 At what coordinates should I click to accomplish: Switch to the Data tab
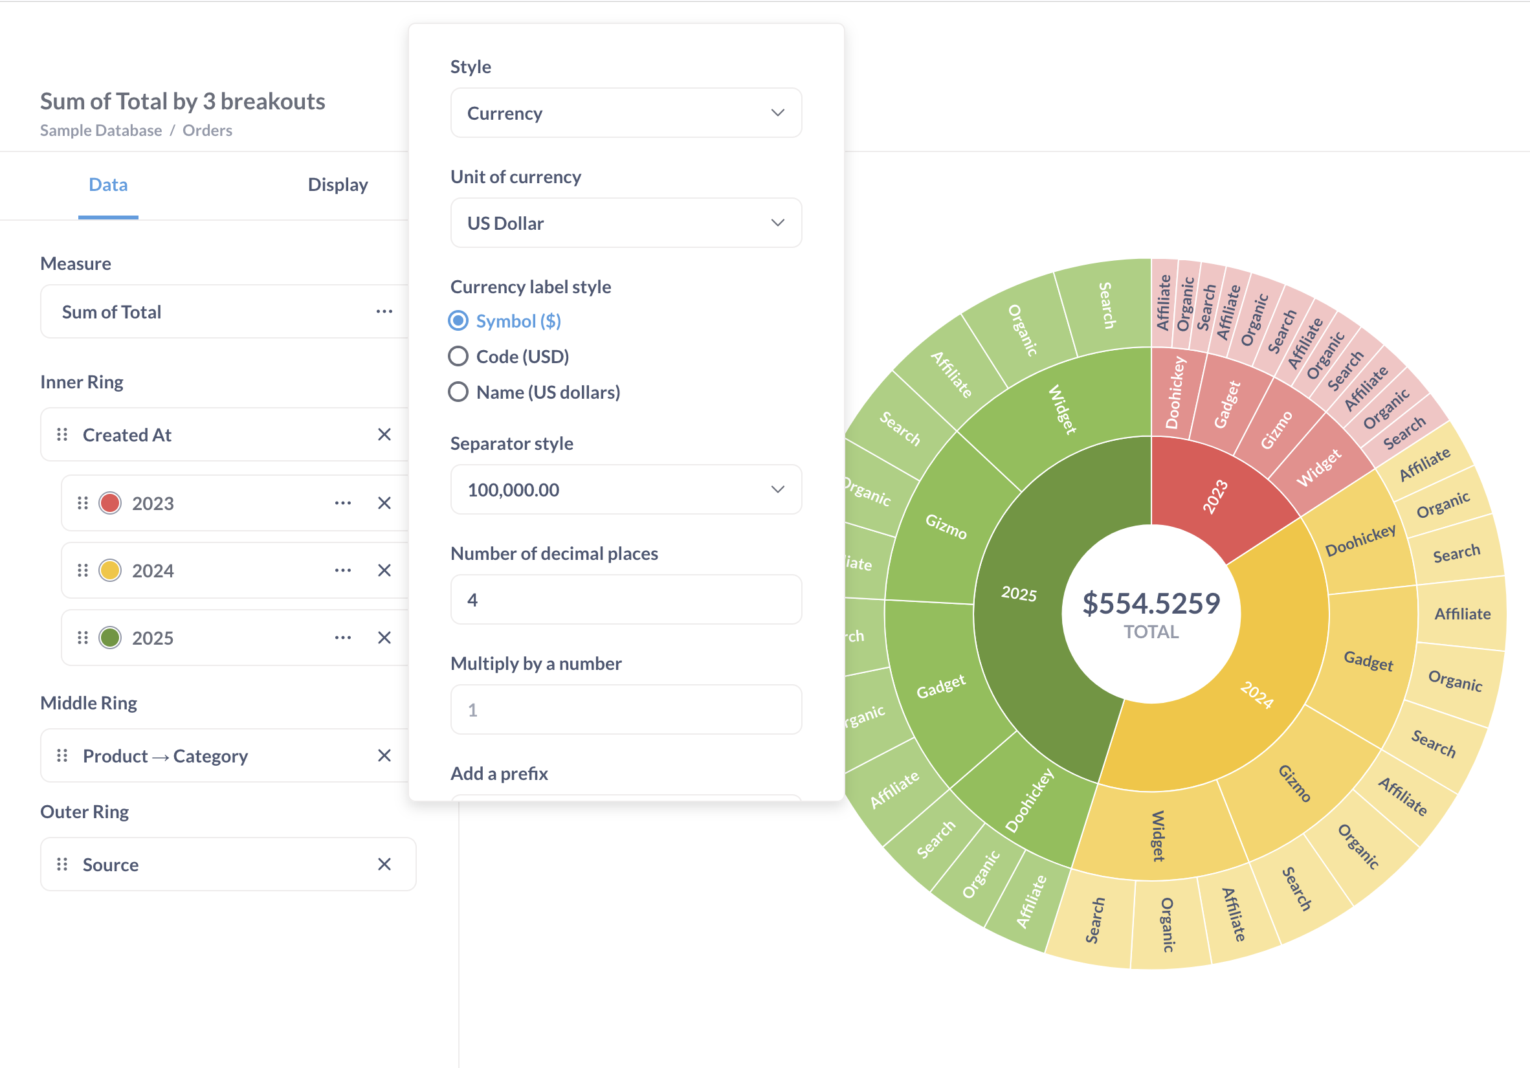tap(108, 184)
